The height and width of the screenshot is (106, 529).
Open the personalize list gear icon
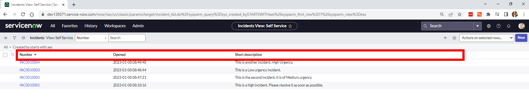[454, 38]
